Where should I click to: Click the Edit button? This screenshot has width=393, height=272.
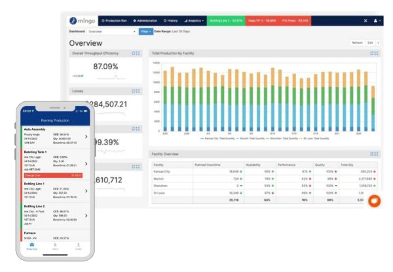370,42
